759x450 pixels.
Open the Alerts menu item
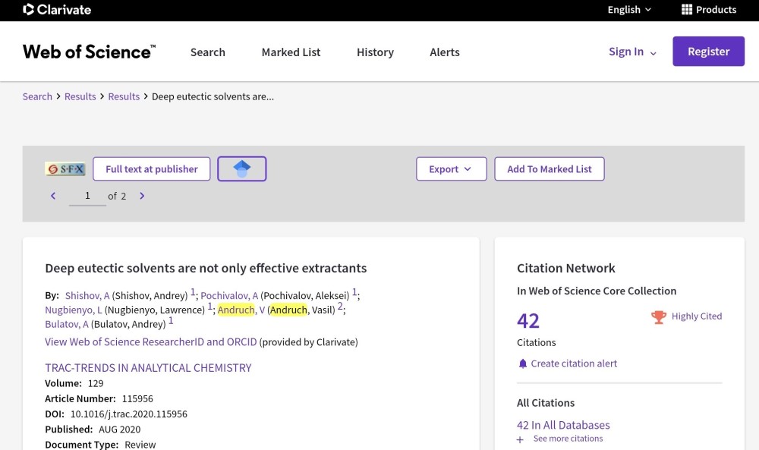(x=445, y=52)
